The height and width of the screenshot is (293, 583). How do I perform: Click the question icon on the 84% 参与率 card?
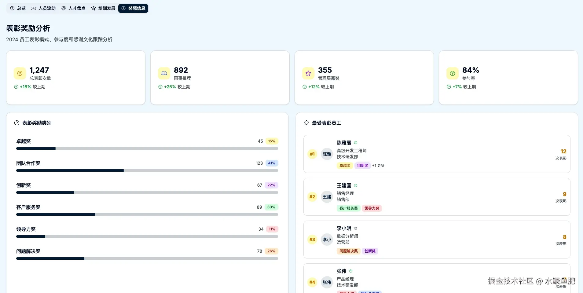pos(453,73)
